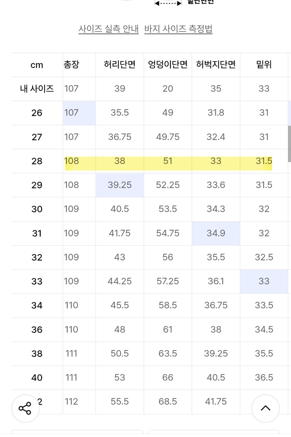
Task: Click the highlighted 33 rise cell in size 33
Action: point(264,281)
